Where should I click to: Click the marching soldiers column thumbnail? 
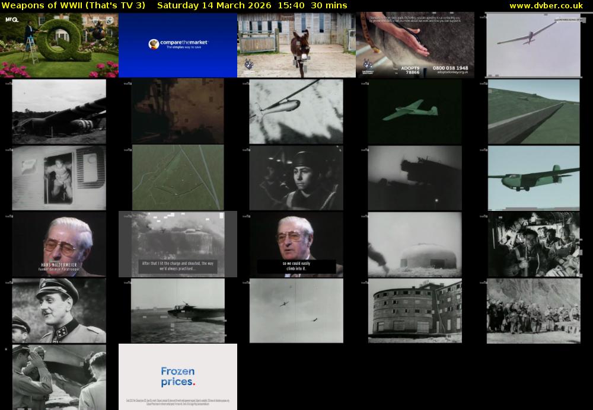pyautogui.click(x=534, y=310)
